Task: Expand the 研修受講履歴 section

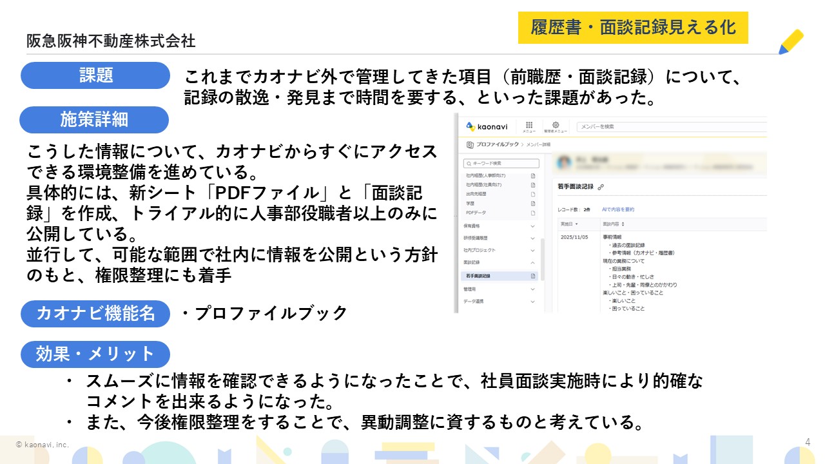Action: point(532,238)
